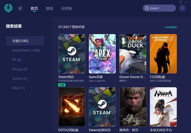Click the teal app logo icon
This screenshot has width=191, height=133.
tap(8, 8)
